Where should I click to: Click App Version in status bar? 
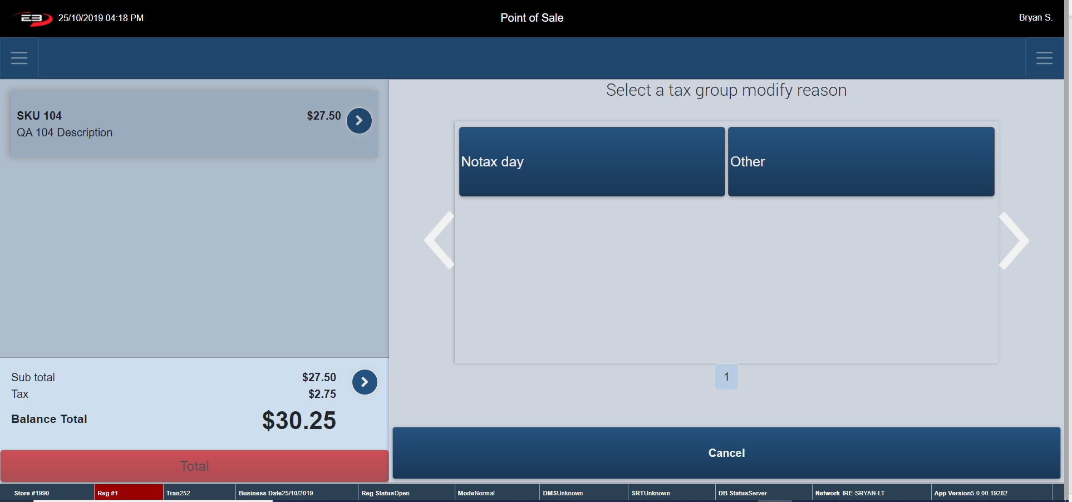pyautogui.click(x=970, y=493)
